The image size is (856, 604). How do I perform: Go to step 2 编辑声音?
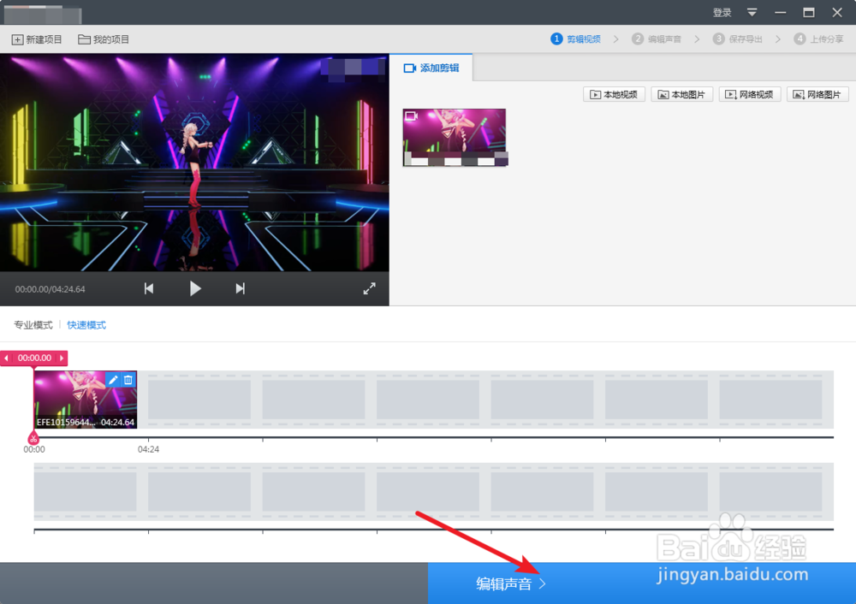click(x=657, y=38)
